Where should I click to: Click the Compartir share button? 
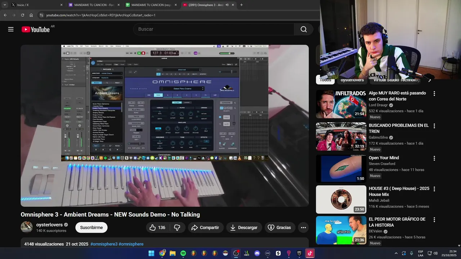[205, 228]
